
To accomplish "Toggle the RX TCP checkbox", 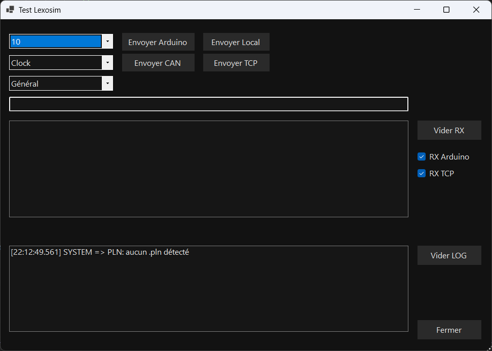I will click(x=422, y=173).
